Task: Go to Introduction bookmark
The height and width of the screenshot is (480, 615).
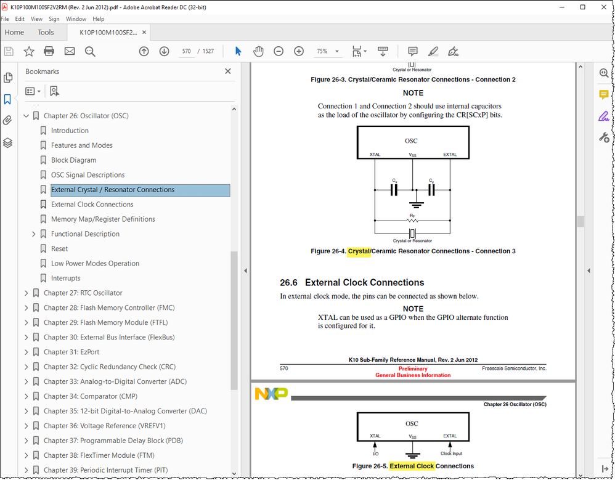Action: [70, 131]
